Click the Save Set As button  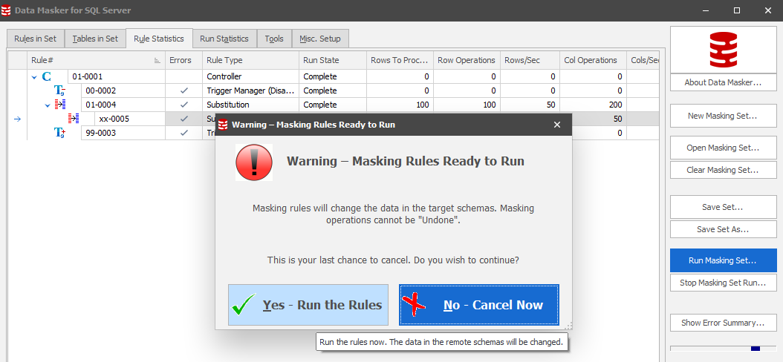point(723,229)
